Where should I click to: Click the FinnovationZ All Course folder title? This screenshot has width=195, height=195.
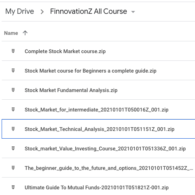point(89,11)
